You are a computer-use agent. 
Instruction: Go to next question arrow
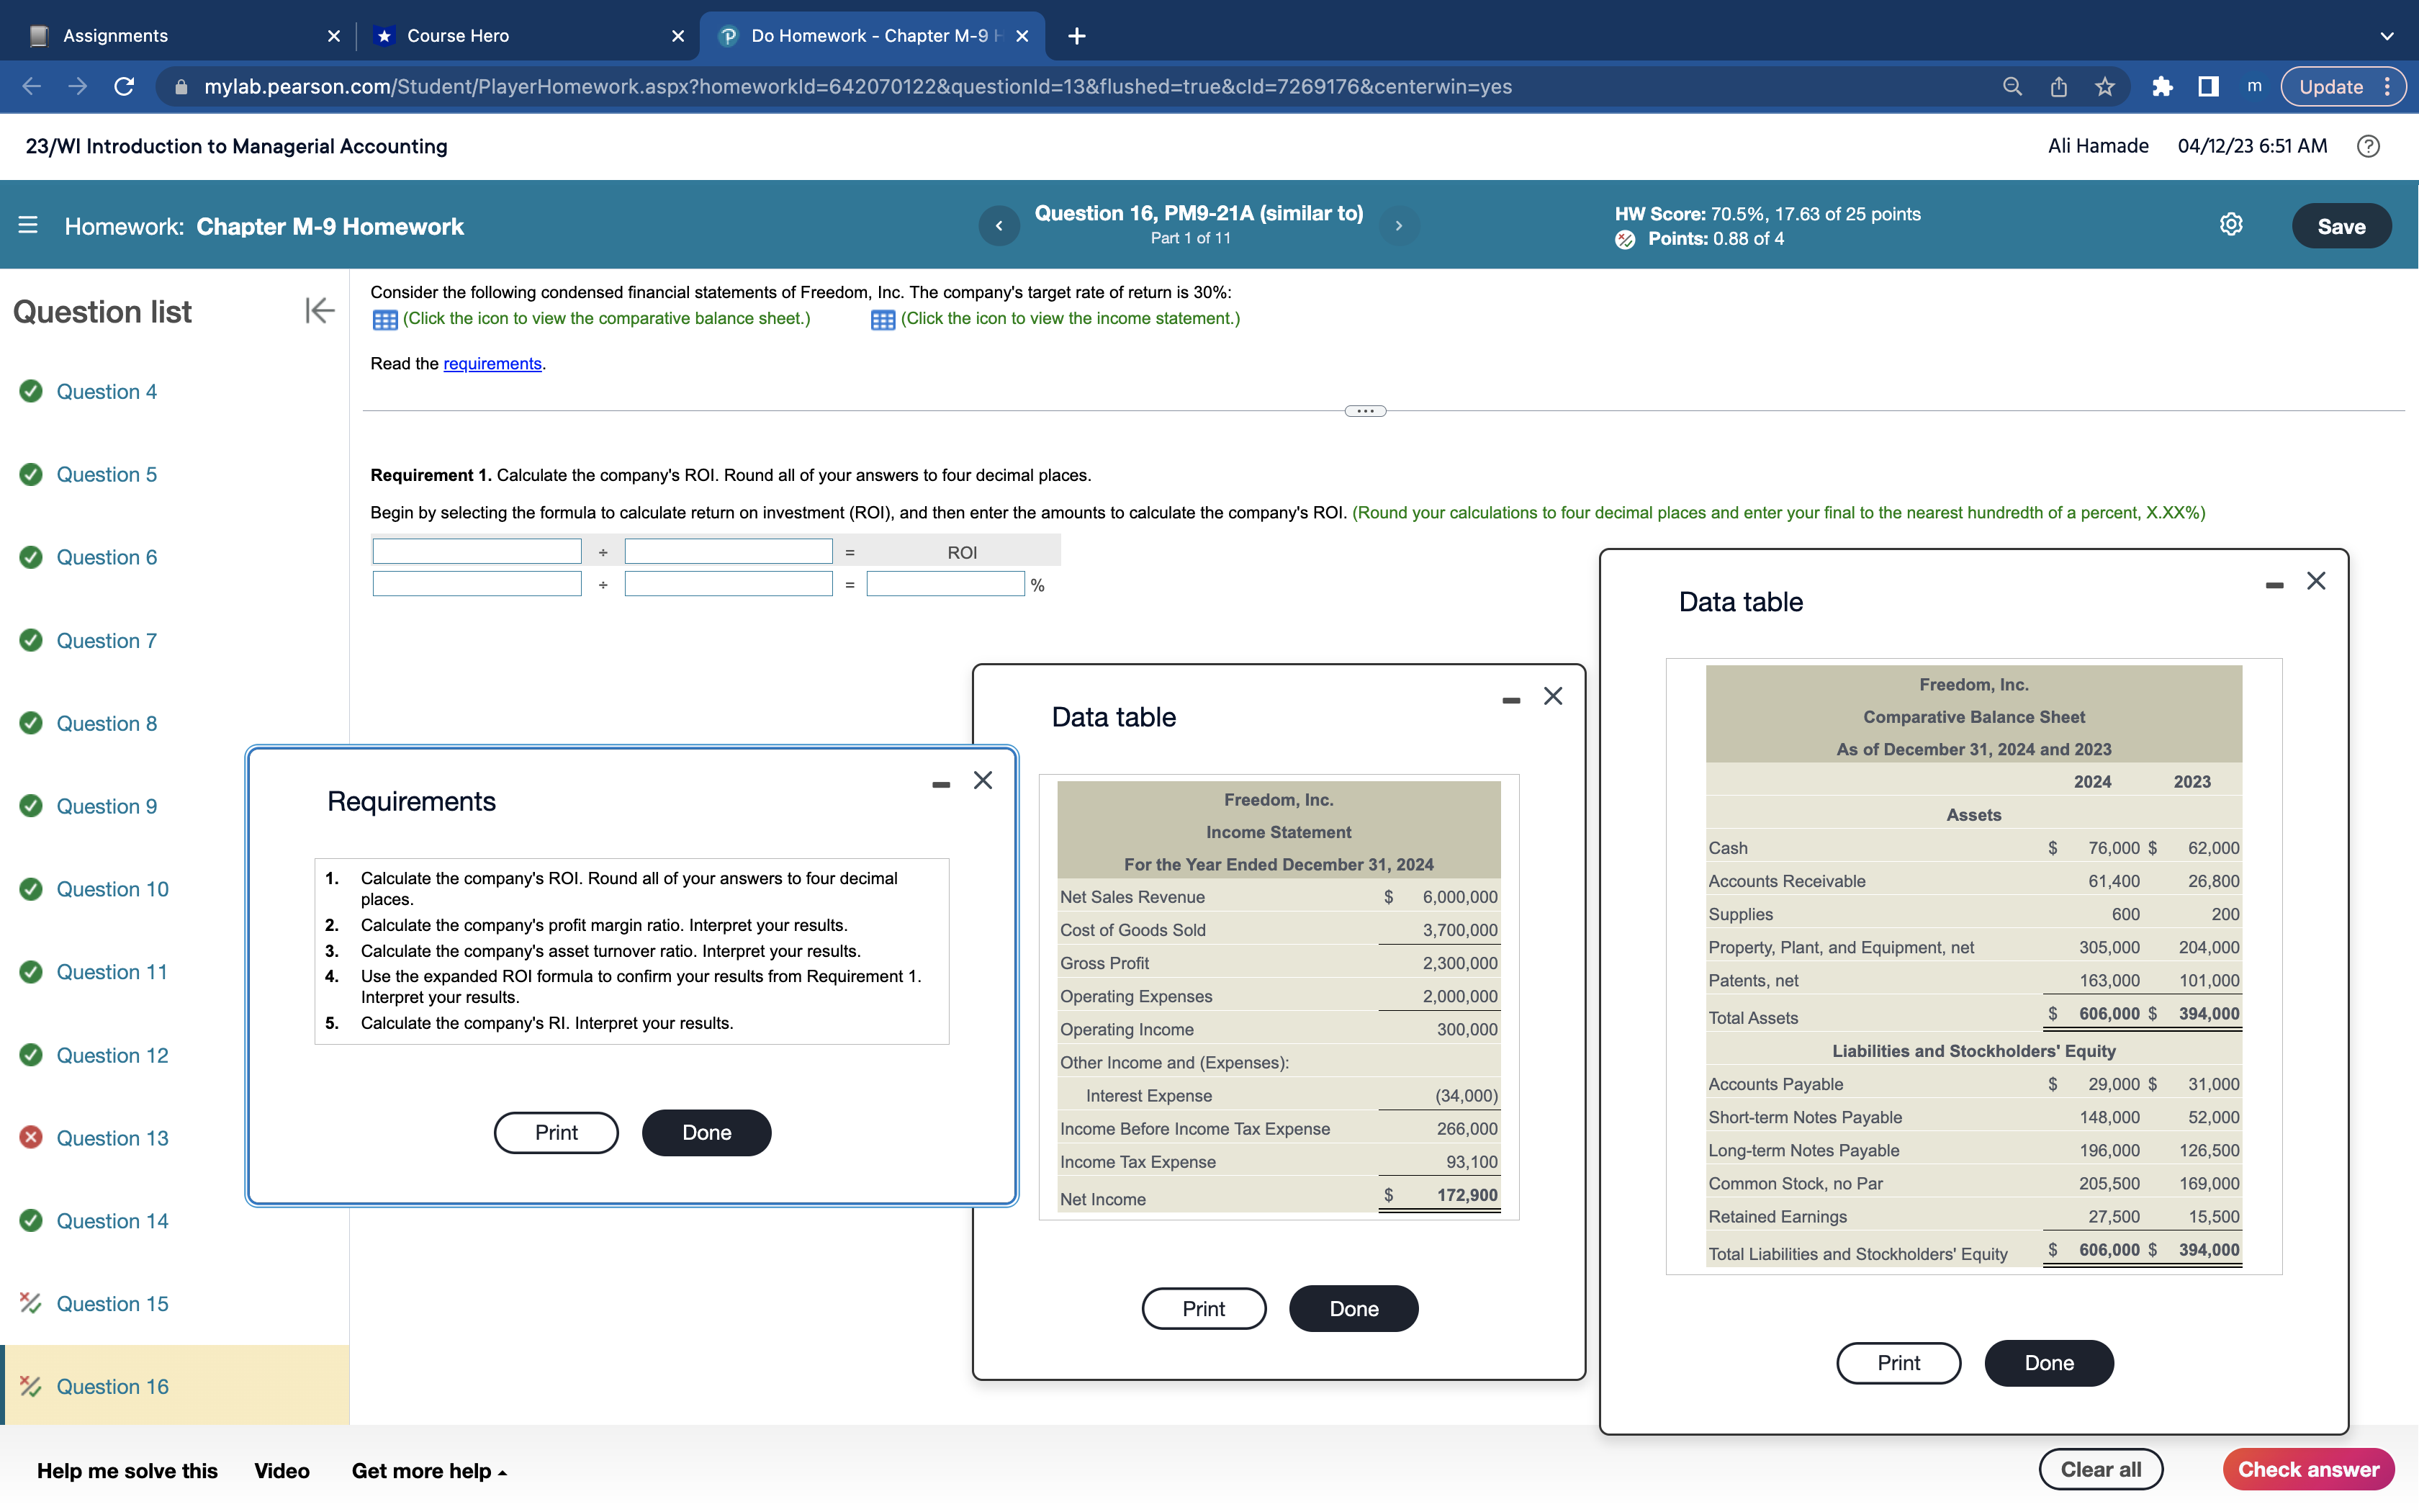[1398, 226]
